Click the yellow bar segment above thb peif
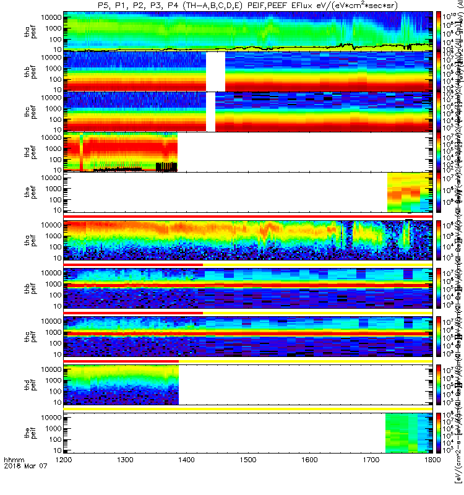This screenshot has width=464, height=495. (x=317, y=265)
